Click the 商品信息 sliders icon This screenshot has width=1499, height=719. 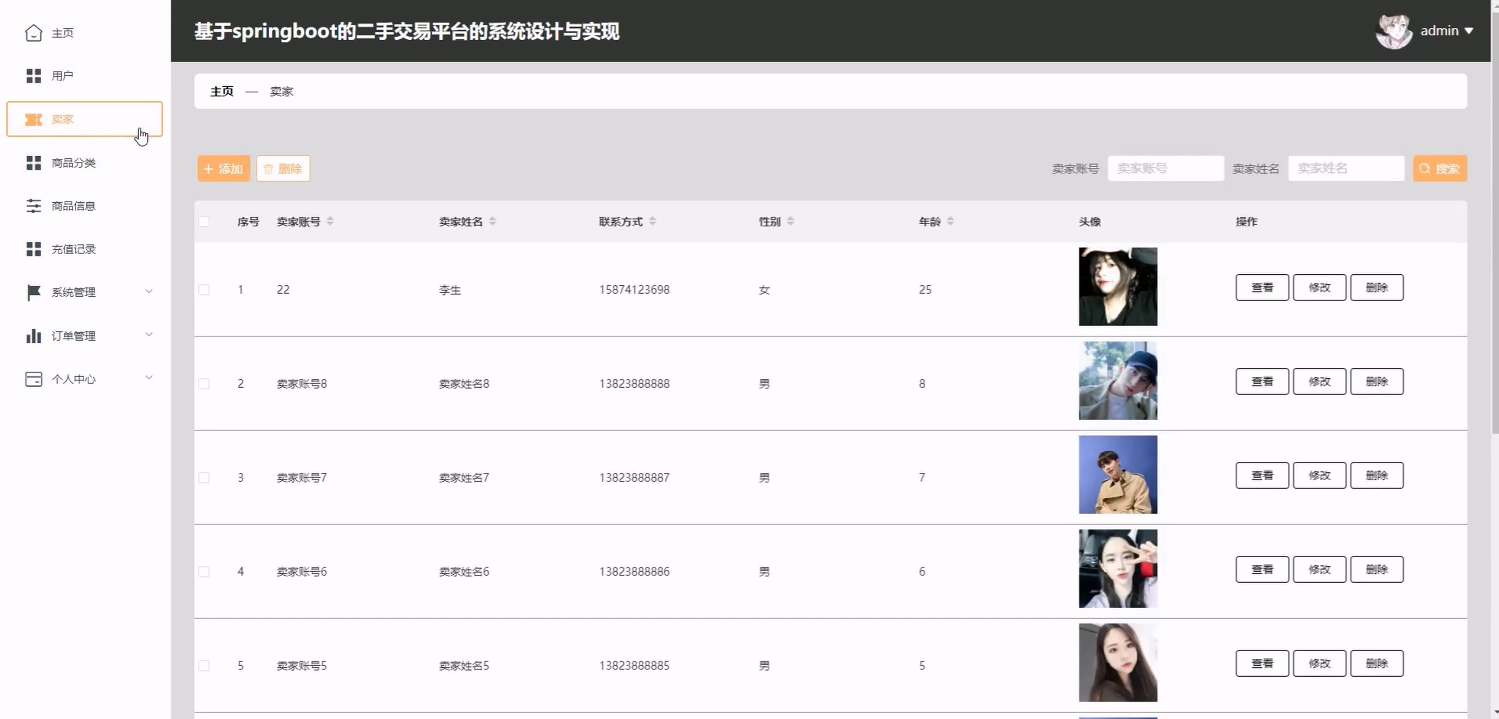33,206
